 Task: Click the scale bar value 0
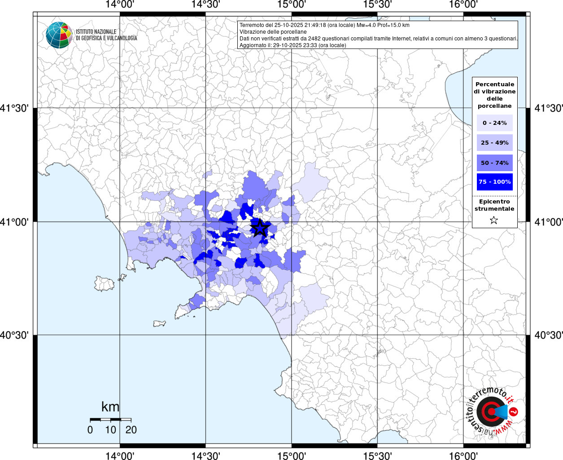tap(90, 430)
